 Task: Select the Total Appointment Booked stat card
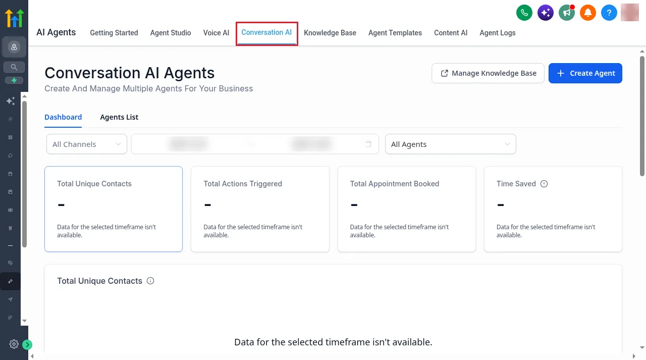point(407,209)
